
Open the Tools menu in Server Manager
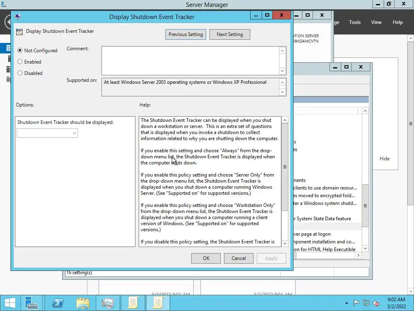tap(355, 22)
